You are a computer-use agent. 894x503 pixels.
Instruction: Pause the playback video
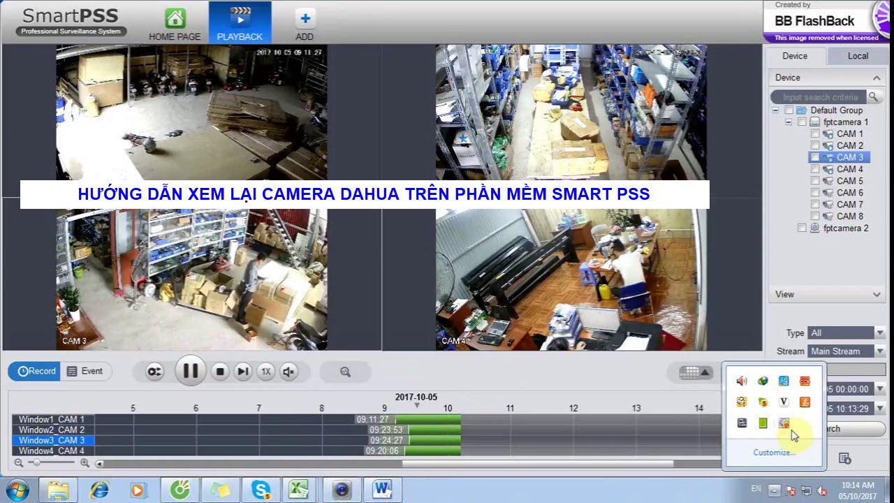(190, 371)
